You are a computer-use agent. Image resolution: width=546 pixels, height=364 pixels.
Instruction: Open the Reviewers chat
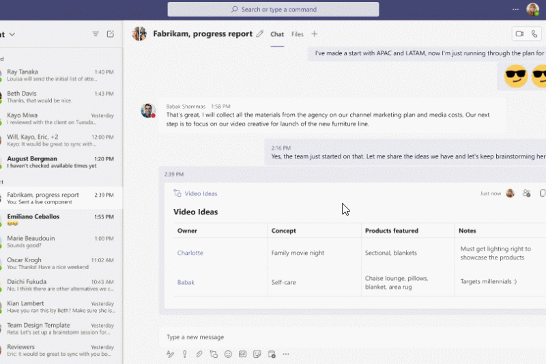(61, 350)
